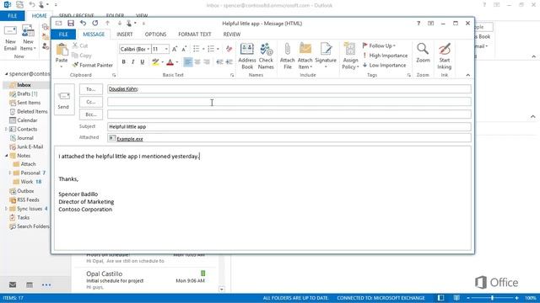Viewport: 540px width, 303px height.
Task: Send the email with Send button
Action: tap(64, 99)
